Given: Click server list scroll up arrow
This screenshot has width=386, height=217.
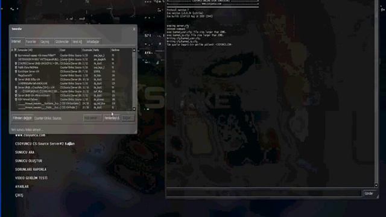Looking at the screenshot, I should point(134,50).
